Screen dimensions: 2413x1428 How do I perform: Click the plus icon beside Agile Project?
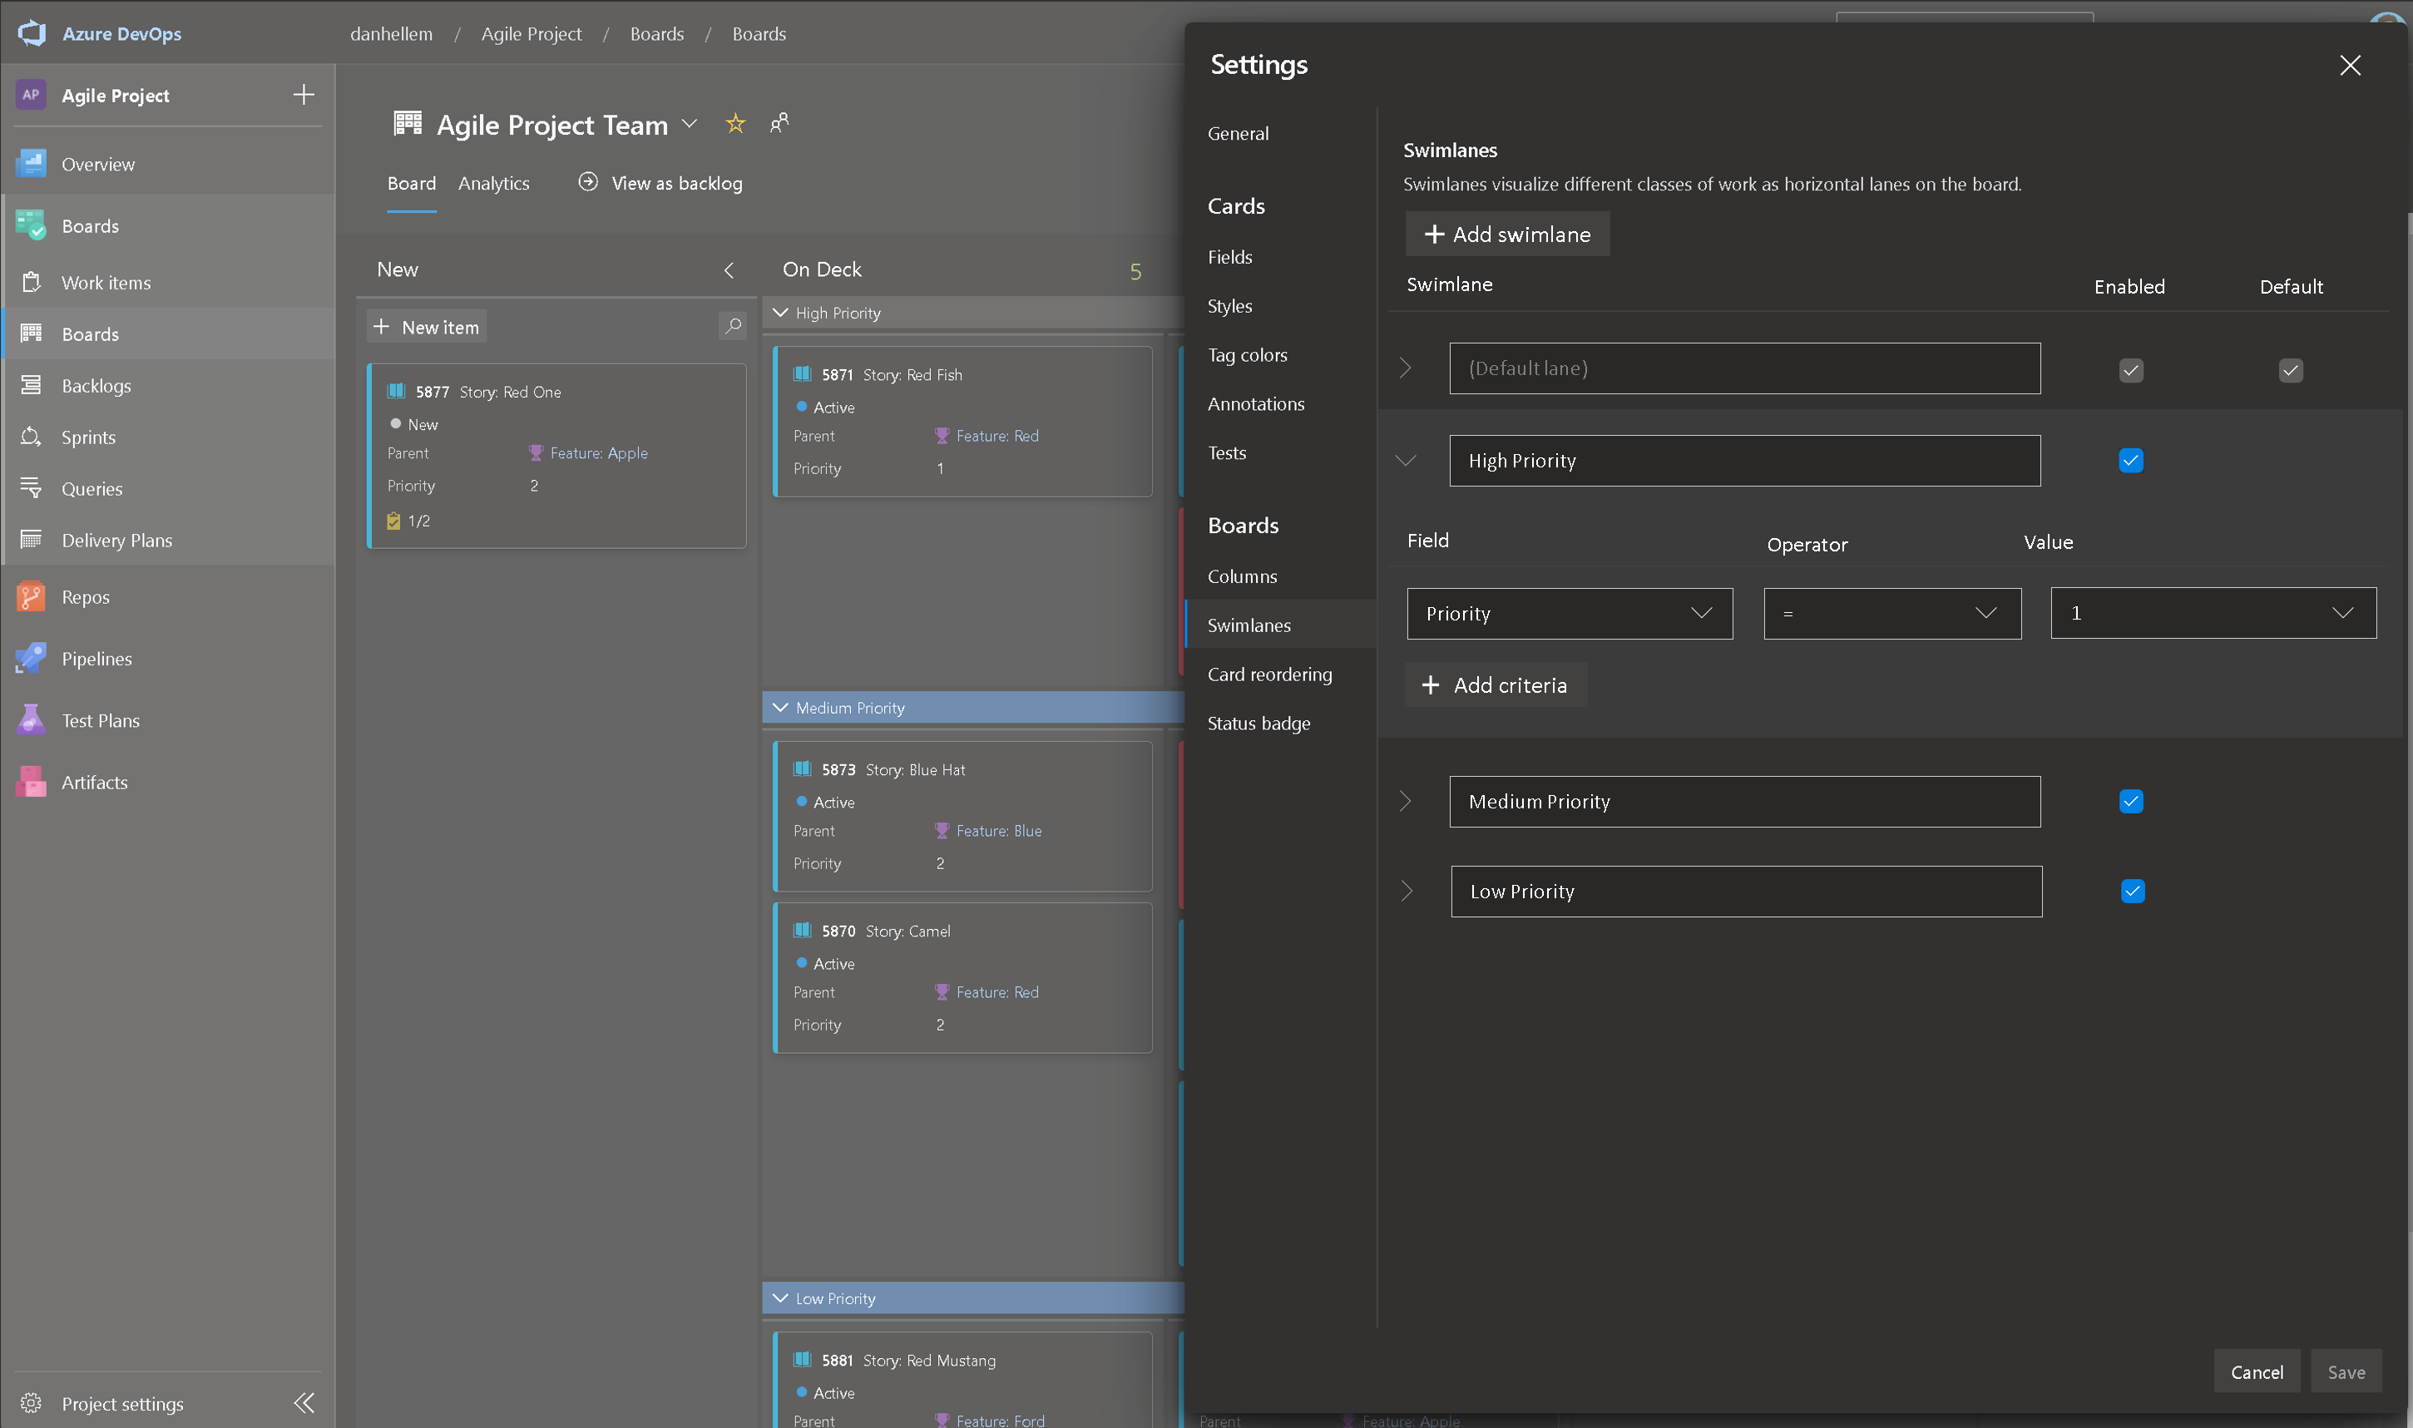point(303,94)
